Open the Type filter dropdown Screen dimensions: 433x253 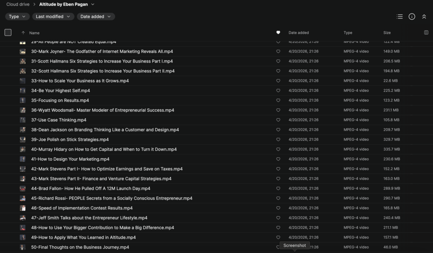(x=17, y=16)
